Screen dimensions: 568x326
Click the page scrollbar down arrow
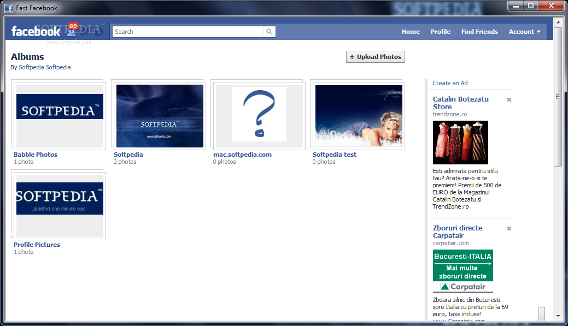point(558,316)
